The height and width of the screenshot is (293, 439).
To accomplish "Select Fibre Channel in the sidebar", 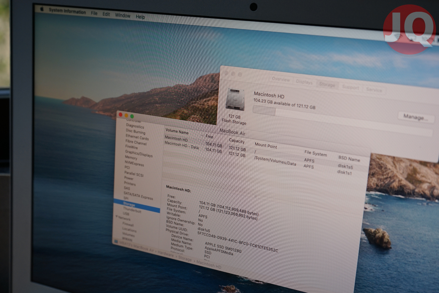I will click(136, 142).
